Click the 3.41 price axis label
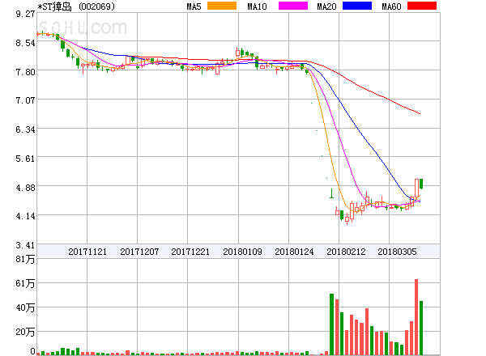Image resolution: width=486 pixels, height=356 pixels. pos(25,245)
